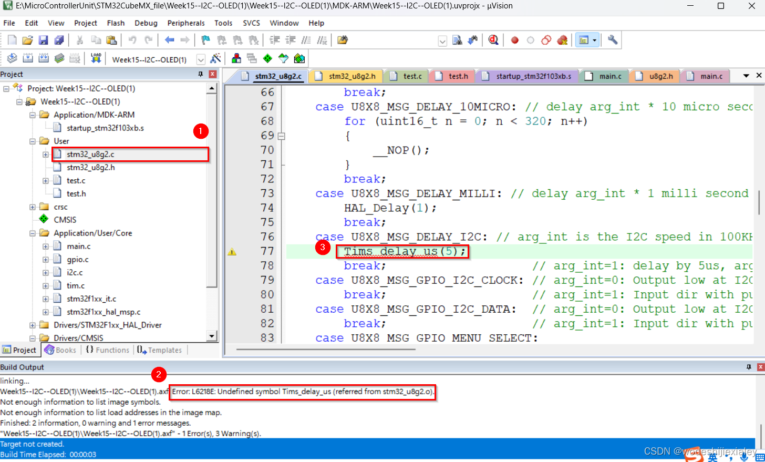
Task: Select startup_stm32f103xb.s in project tree
Action: pyautogui.click(x=105, y=128)
